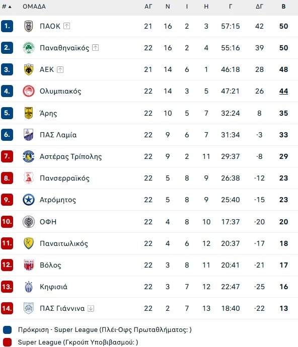Click the Άρης yellow crest
The height and width of the screenshot is (347, 298).
(x=29, y=113)
